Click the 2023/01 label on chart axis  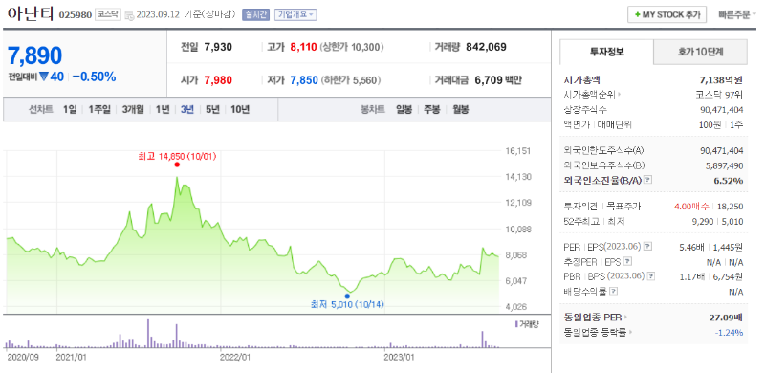click(400, 357)
